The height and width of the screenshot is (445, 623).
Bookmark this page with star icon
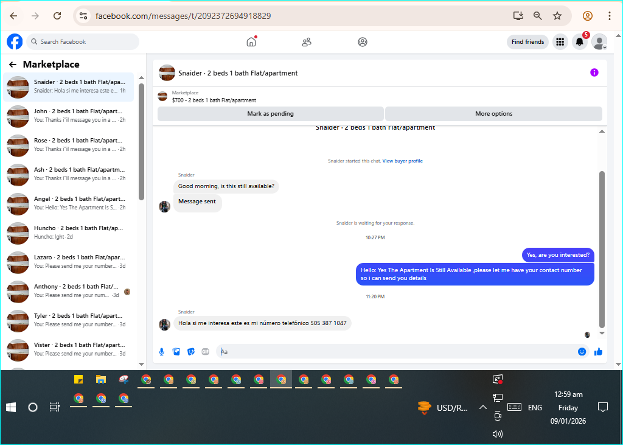pyautogui.click(x=557, y=16)
